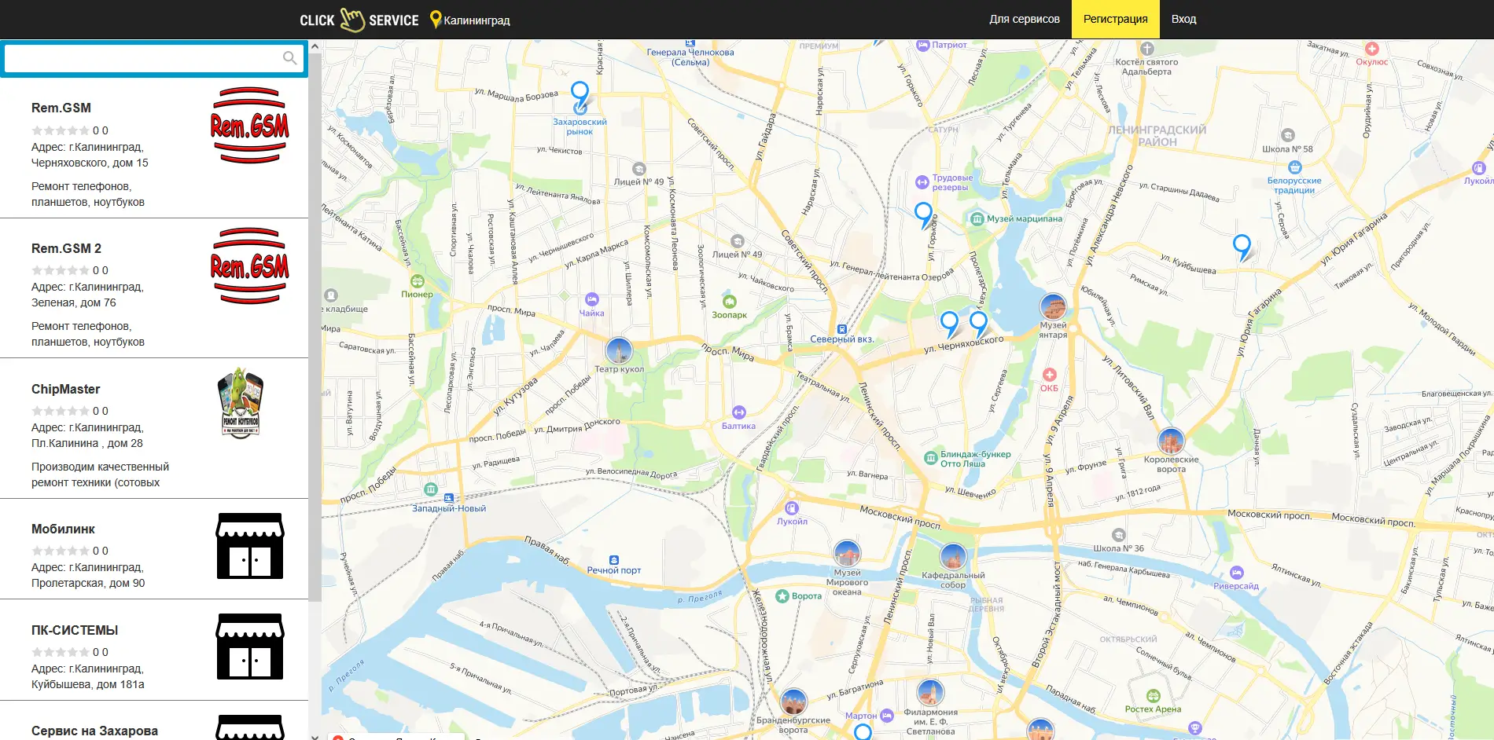Click the Музей Мирового океана icon
Viewport: 1494px width, 740px height.
point(847,554)
